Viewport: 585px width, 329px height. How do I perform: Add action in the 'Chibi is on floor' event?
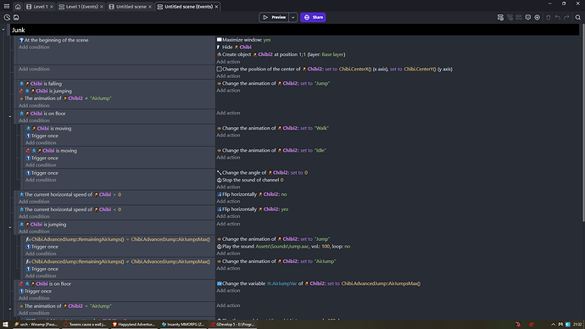coord(228,113)
